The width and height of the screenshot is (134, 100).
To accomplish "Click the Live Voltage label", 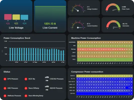I will 16,28.
